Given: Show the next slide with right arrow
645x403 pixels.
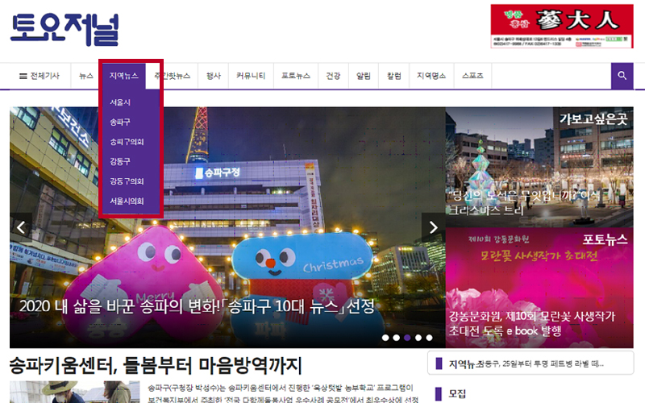Looking at the screenshot, I should point(433,227).
